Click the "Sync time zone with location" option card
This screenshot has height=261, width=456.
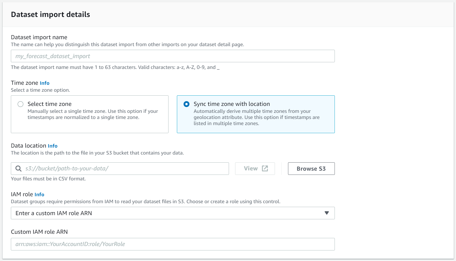256,114
